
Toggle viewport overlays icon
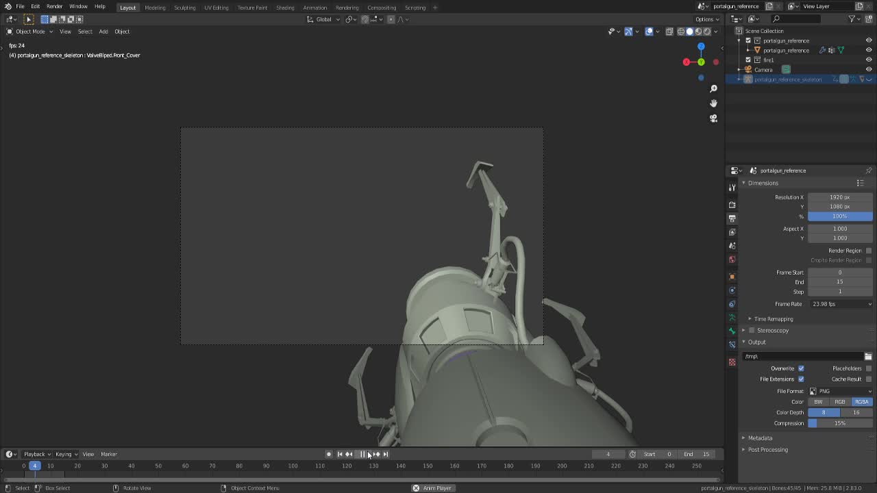tap(649, 31)
